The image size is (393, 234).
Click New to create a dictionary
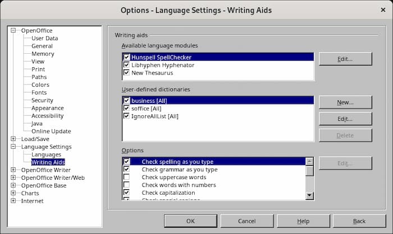[x=345, y=102]
